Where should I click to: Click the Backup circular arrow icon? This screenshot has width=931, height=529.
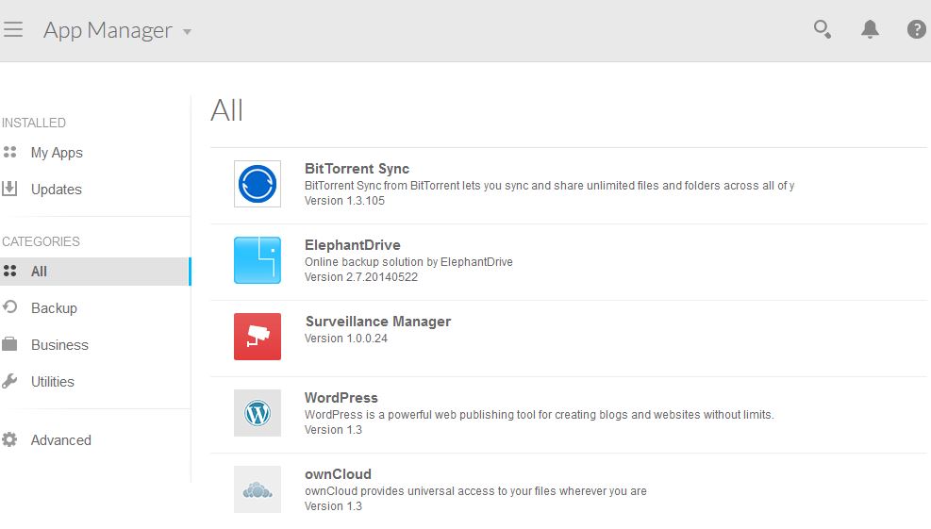click(9, 307)
